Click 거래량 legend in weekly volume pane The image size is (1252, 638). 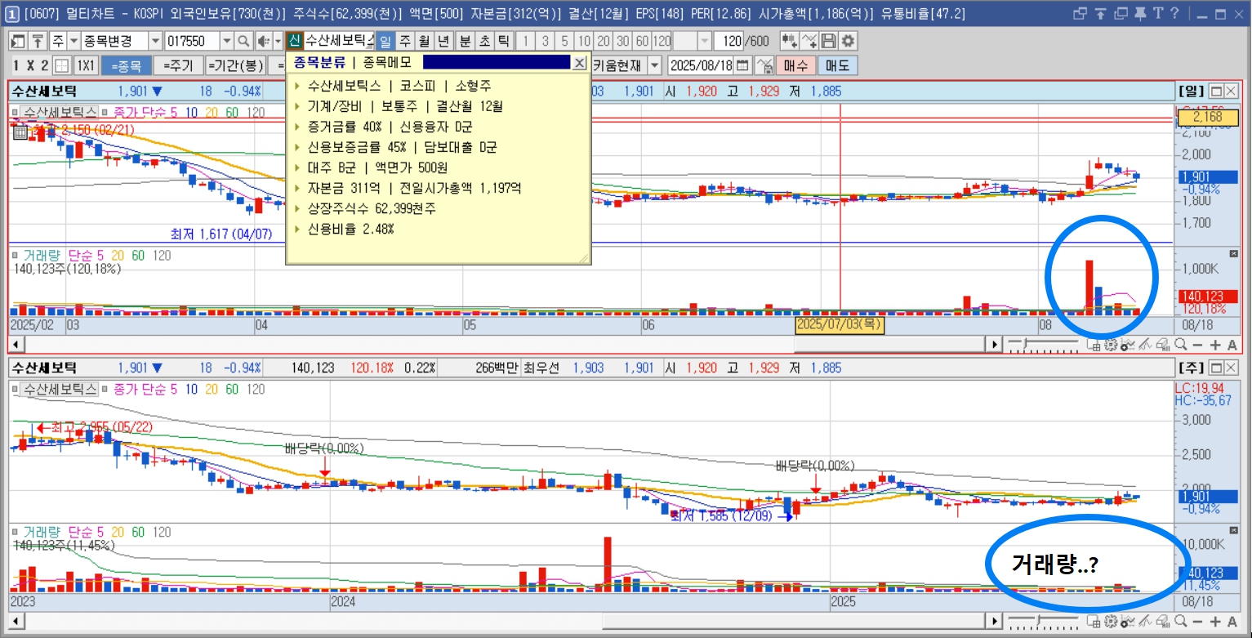click(43, 532)
